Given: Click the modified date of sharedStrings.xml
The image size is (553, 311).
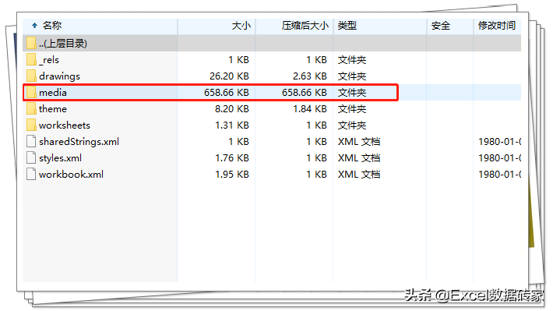Looking at the screenshot, I should (x=499, y=142).
